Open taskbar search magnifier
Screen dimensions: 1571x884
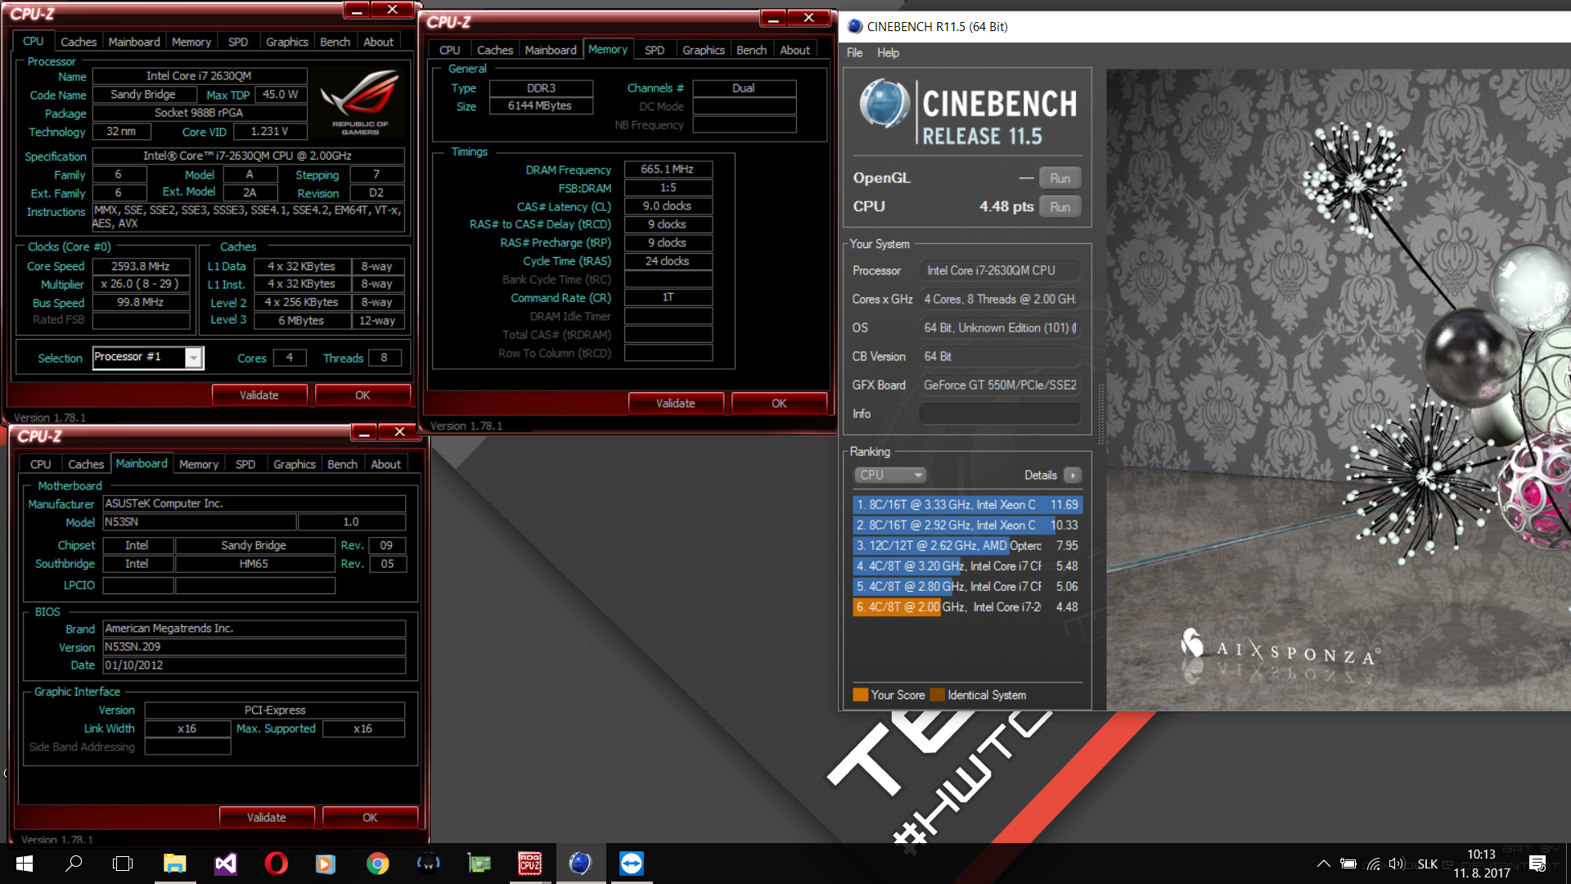click(74, 864)
